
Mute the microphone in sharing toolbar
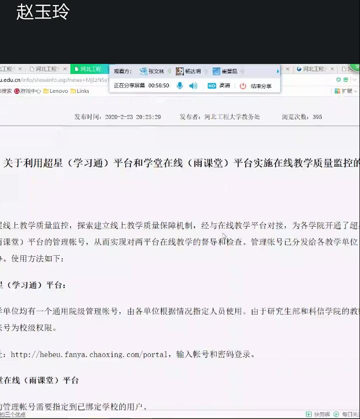[180, 85]
